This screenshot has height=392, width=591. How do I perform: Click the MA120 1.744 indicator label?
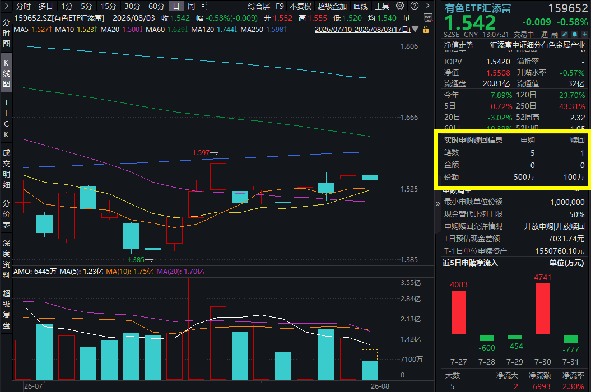(214, 29)
